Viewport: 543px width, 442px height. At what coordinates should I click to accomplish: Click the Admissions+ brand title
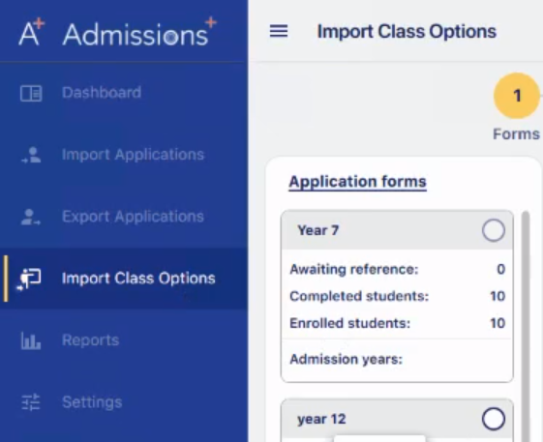139,33
